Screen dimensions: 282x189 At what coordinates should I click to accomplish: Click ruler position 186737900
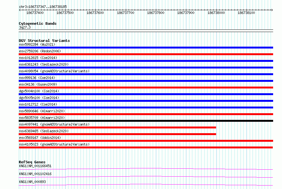tap(186, 13)
